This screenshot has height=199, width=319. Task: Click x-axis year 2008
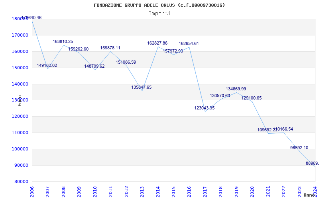click(x=63, y=191)
